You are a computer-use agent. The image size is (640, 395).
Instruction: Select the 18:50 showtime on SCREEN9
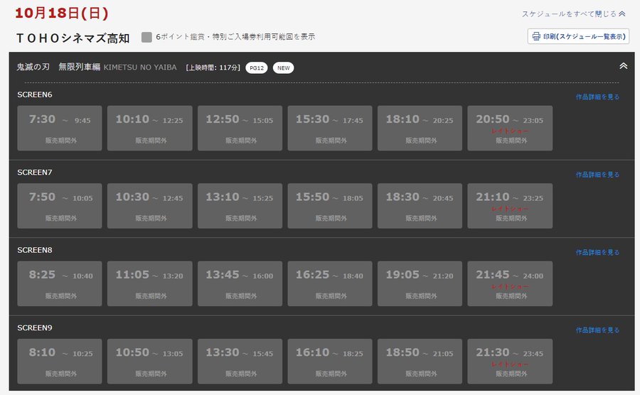[x=420, y=362]
